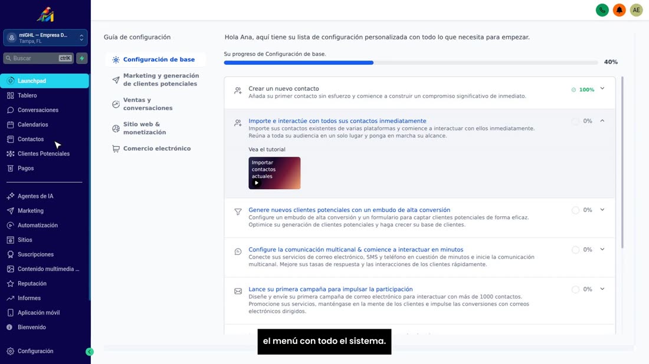Toggle completion circle for Genere nuevos clientes potenciales
649x364 pixels.
[x=575, y=210]
